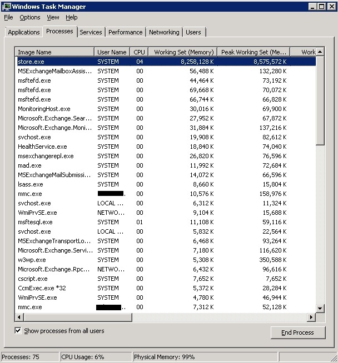
Task: Select svchost.exe using 6,312 K
Action: [x=166, y=203]
